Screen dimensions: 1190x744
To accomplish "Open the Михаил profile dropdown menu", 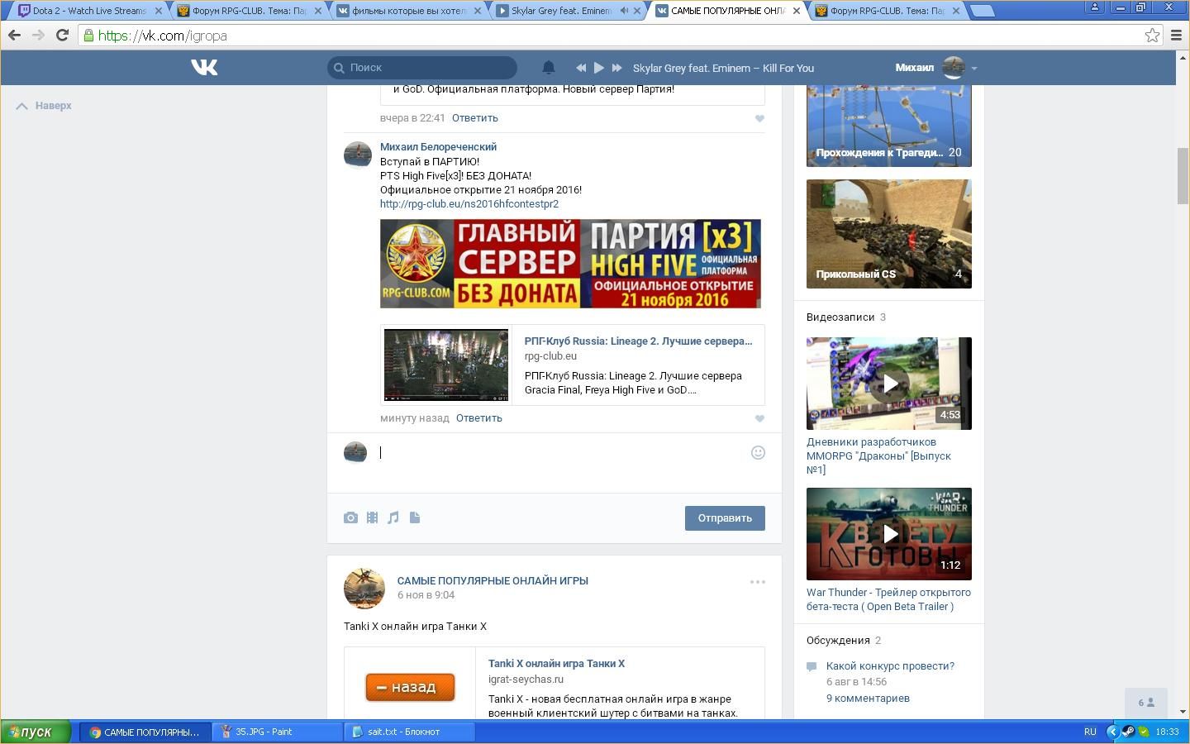I will coord(973,68).
